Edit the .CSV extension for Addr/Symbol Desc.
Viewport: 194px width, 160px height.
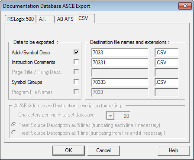point(166,53)
